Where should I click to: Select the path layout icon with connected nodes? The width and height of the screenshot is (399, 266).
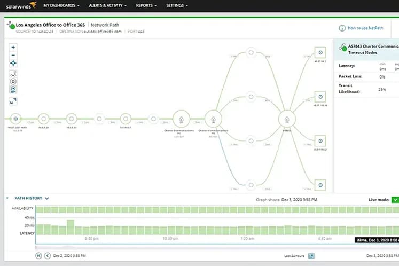13,74
